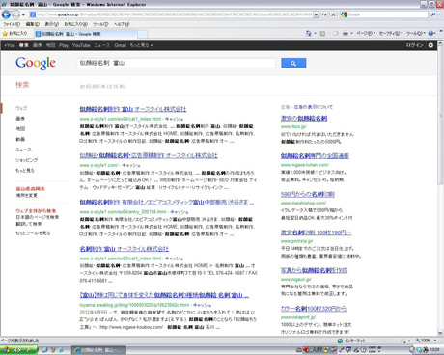Click the ログイン sign-in button

(x=414, y=45)
